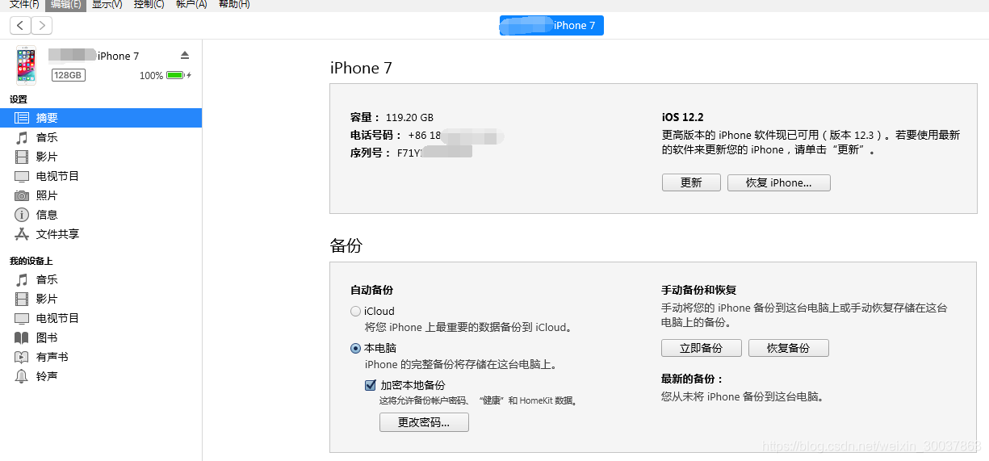989x461 pixels.
Task: Open 图书 book icon in sidebar
Action: [x=22, y=337]
